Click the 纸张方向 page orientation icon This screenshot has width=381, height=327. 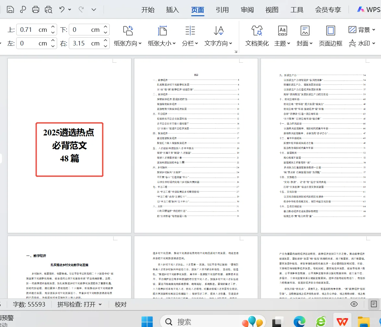point(128,31)
